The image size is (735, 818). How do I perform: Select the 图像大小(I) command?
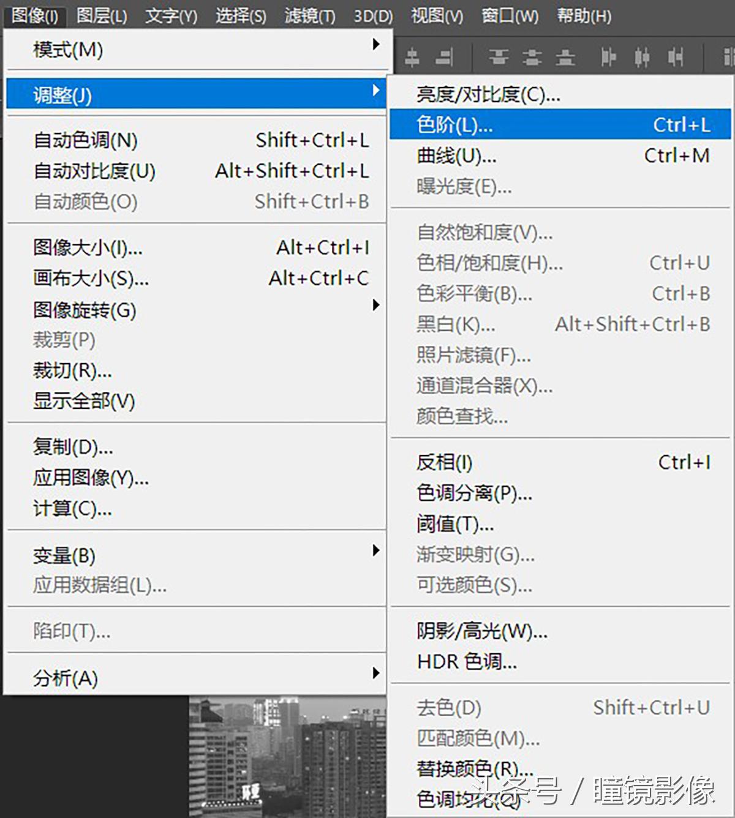point(88,248)
